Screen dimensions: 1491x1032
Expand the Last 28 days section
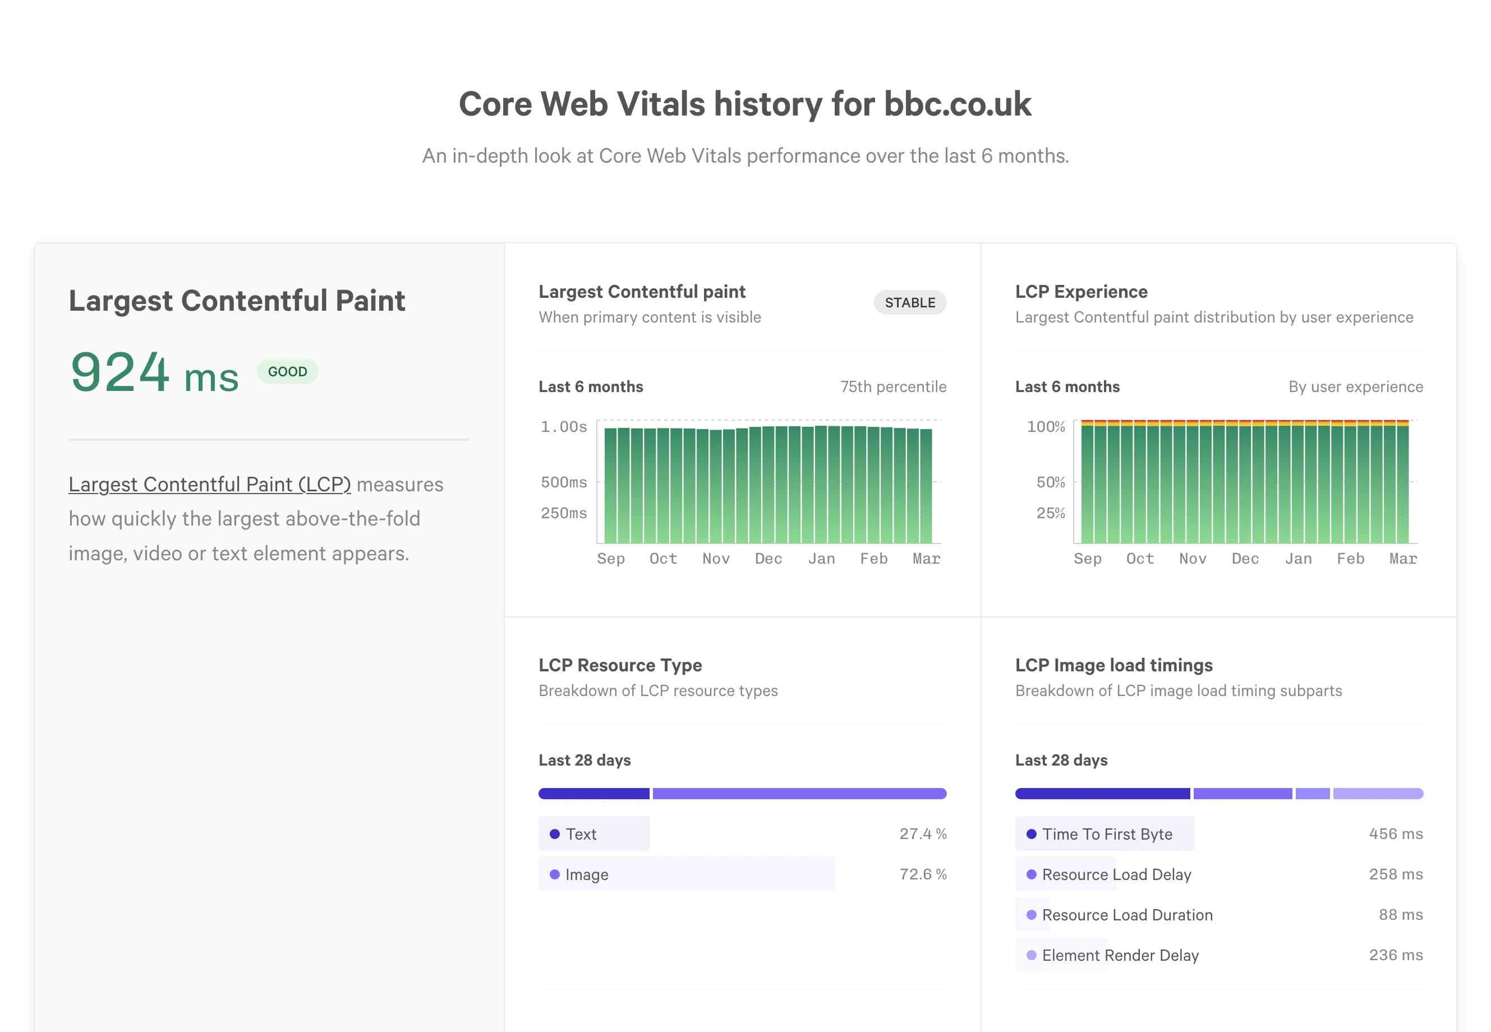[x=584, y=760]
